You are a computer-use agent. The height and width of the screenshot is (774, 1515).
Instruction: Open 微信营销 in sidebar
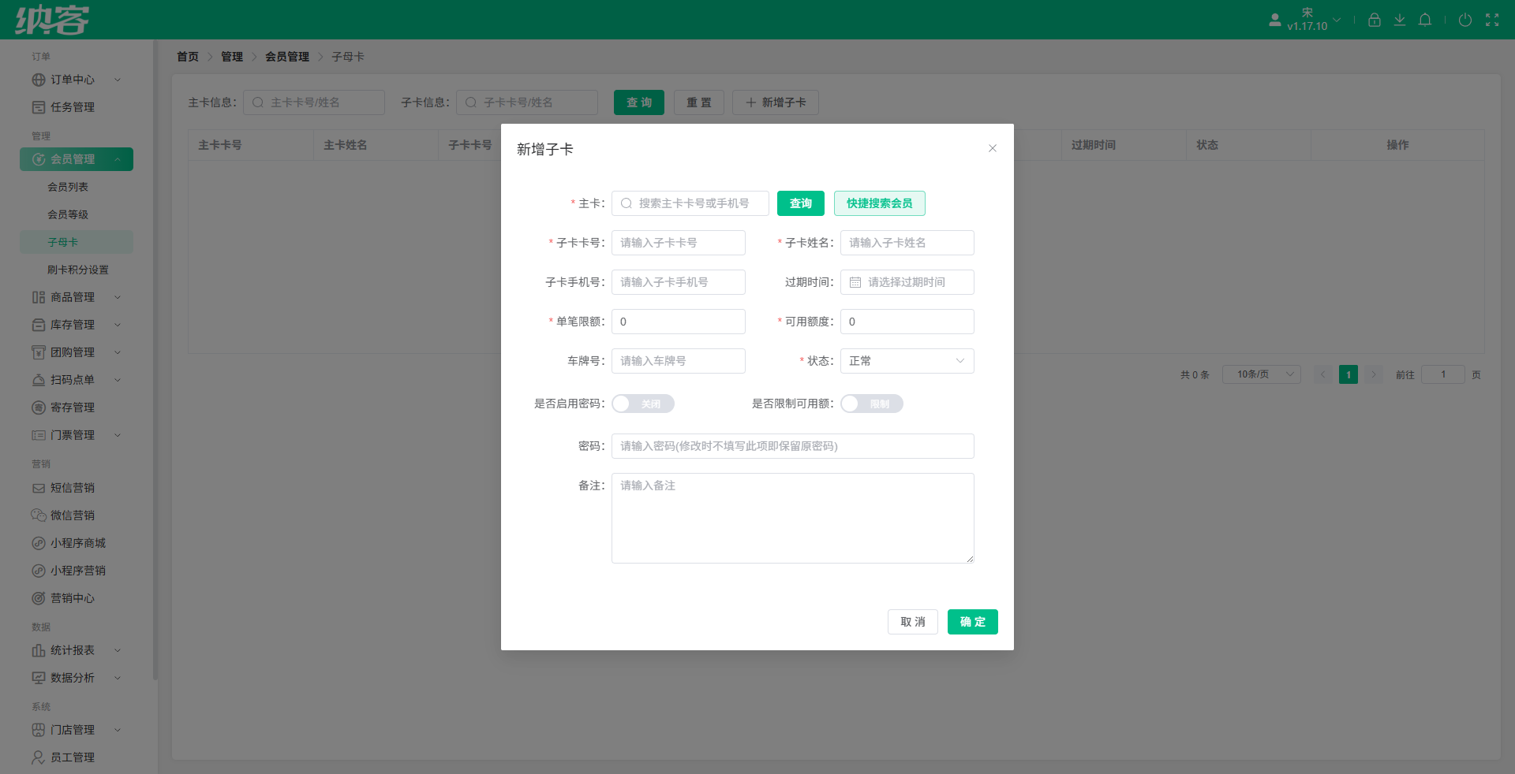click(x=77, y=515)
